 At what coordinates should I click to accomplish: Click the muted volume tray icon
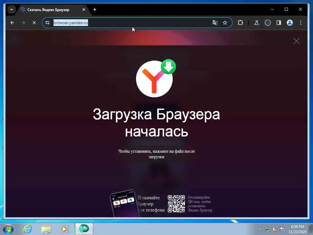pyautogui.click(x=275, y=229)
